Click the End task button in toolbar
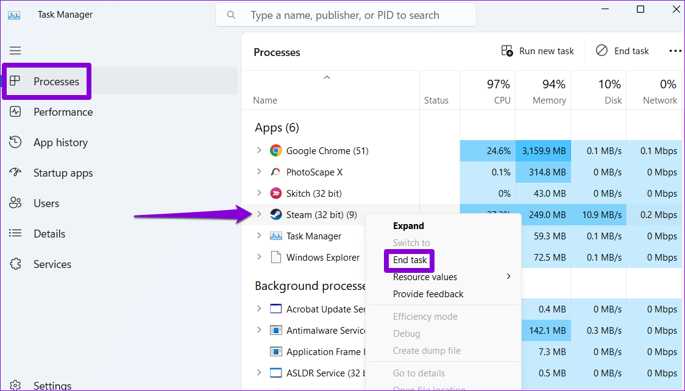This screenshot has height=391, width=685. (x=622, y=51)
